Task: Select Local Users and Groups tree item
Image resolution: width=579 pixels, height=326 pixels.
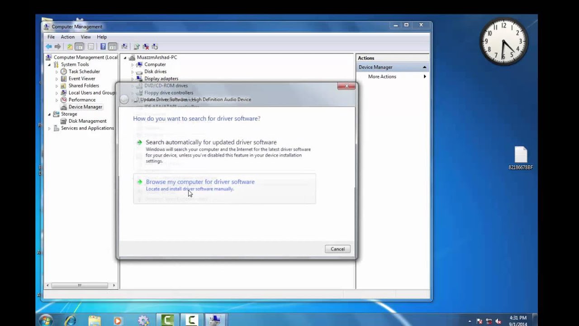Action: (x=92, y=93)
